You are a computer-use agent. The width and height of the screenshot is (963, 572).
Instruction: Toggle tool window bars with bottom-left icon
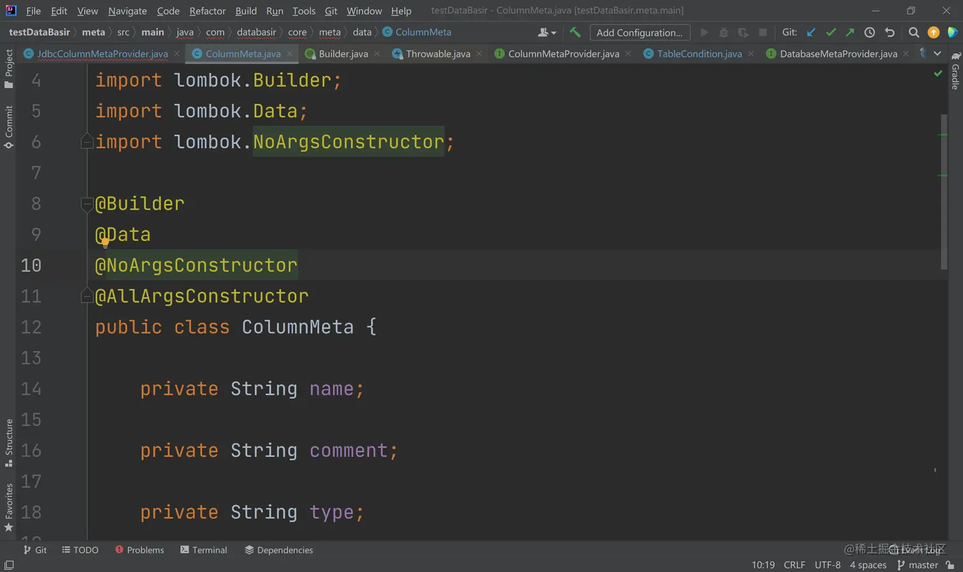(x=9, y=566)
